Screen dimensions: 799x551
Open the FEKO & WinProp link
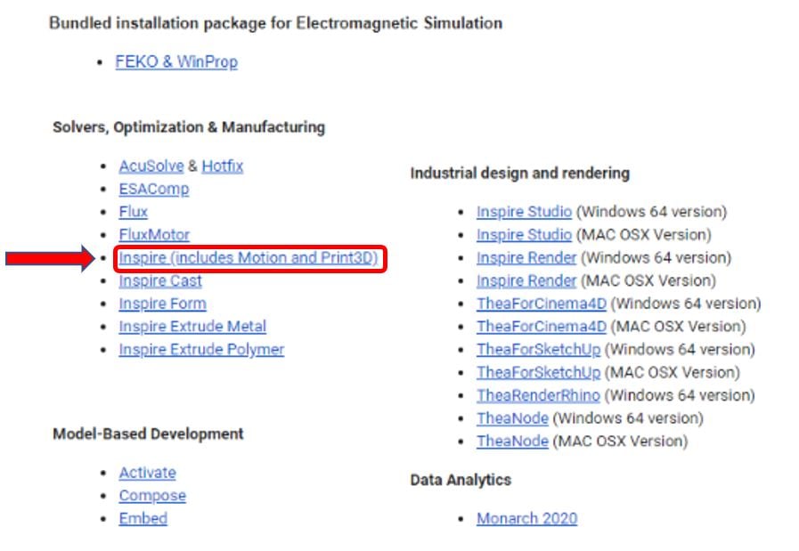[x=176, y=61]
